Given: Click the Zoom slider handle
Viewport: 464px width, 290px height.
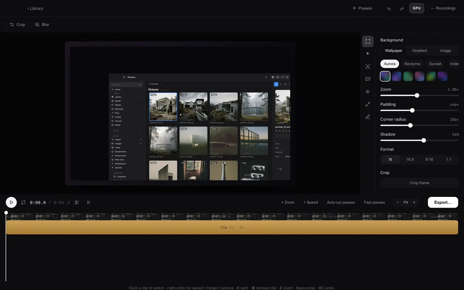Looking at the screenshot, I should [417, 96].
